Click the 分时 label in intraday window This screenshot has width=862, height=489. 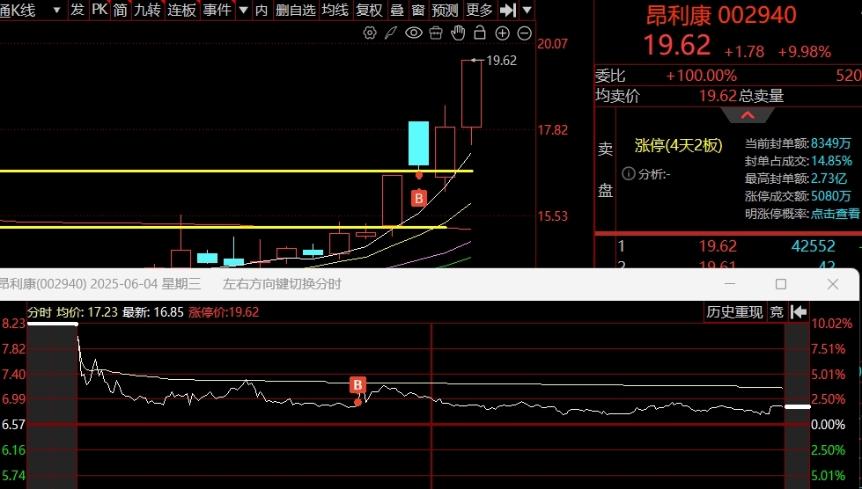click(x=39, y=311)
